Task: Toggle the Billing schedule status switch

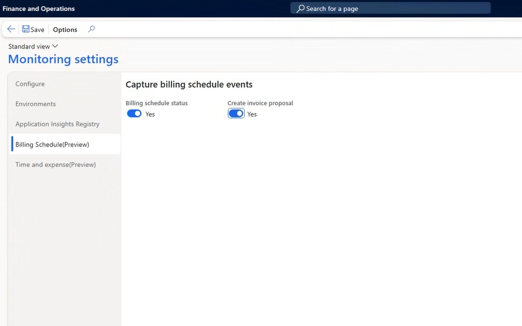Action: (x=134, y=114)
